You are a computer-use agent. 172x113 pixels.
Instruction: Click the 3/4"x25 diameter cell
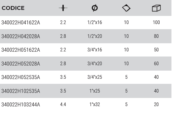[95, 77]
